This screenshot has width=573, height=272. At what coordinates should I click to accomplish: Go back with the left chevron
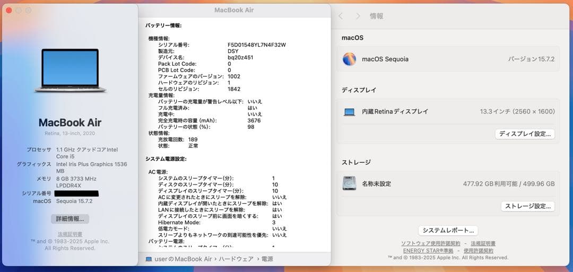point(341,16)
